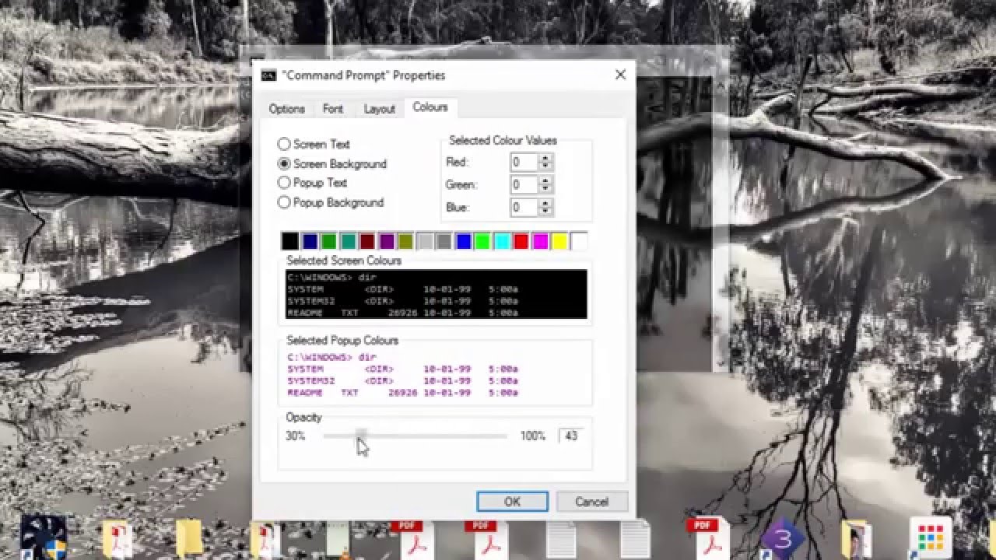This screenshot has width=996, height=560.
Task: Increase the Green value with up arrow
Action: [545, 181]
